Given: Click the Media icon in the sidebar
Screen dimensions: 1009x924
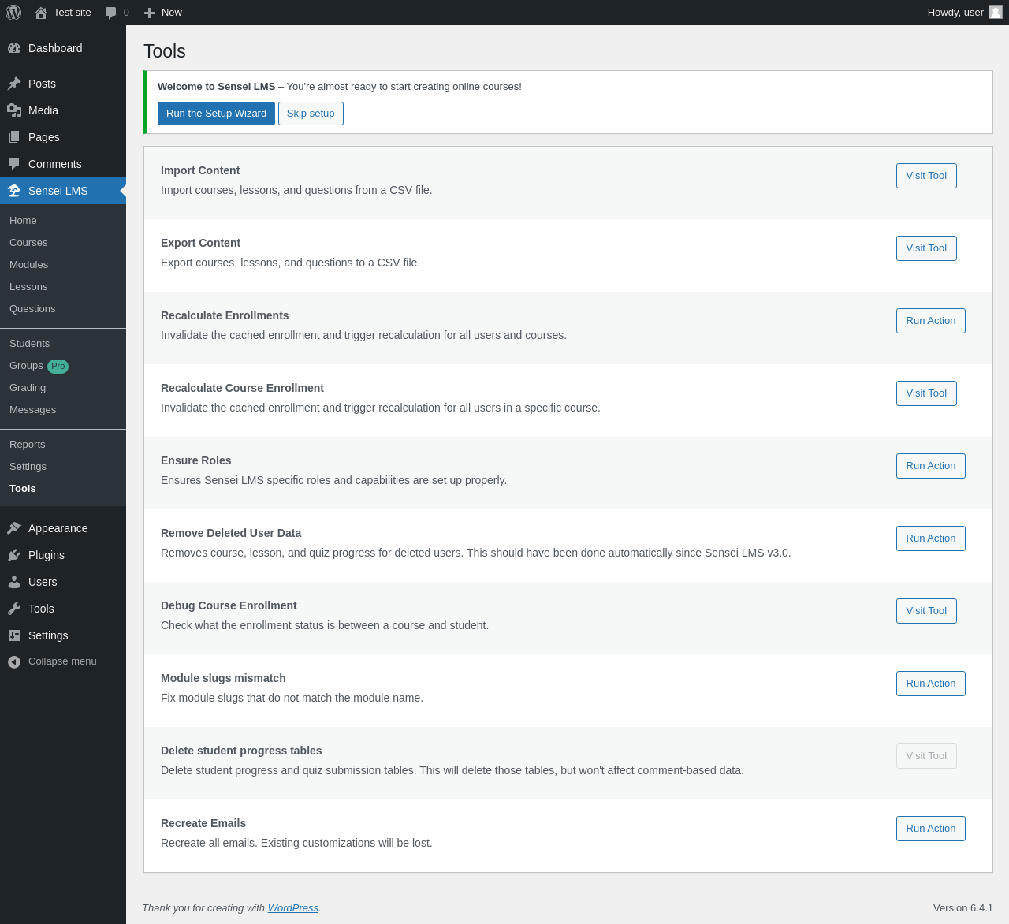Looking at the screenshot, I should coord(14,110).
